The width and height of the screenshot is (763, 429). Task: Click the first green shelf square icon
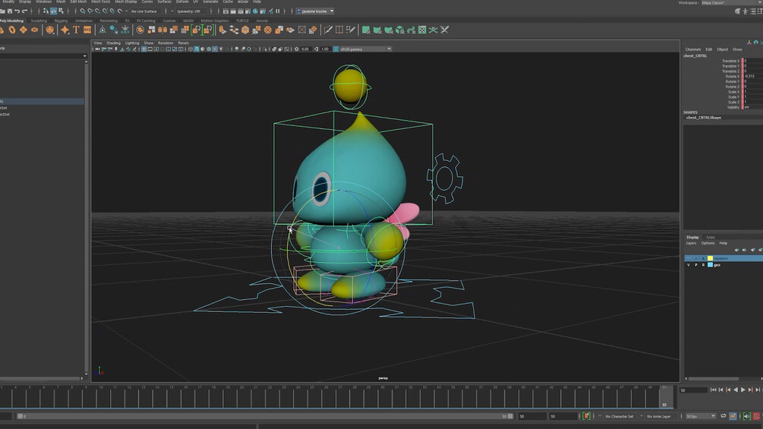click(x=366, y=30)
